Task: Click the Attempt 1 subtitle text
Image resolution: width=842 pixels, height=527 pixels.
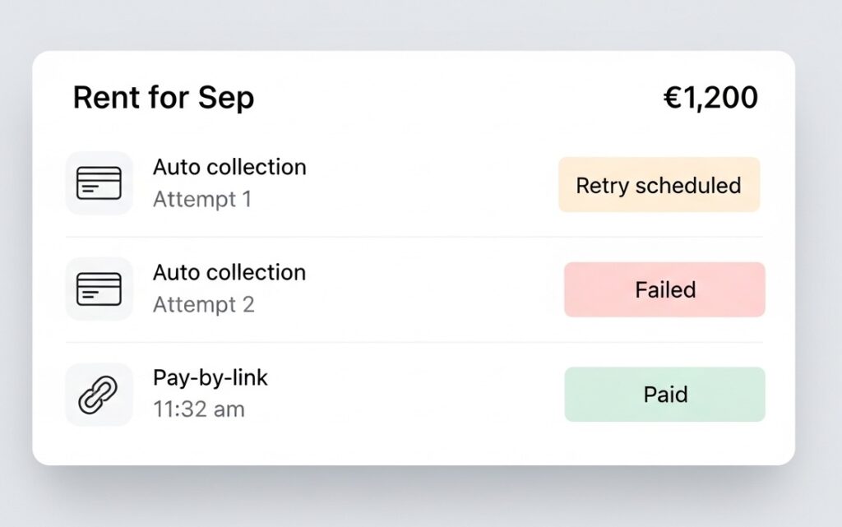Action: 202,199
